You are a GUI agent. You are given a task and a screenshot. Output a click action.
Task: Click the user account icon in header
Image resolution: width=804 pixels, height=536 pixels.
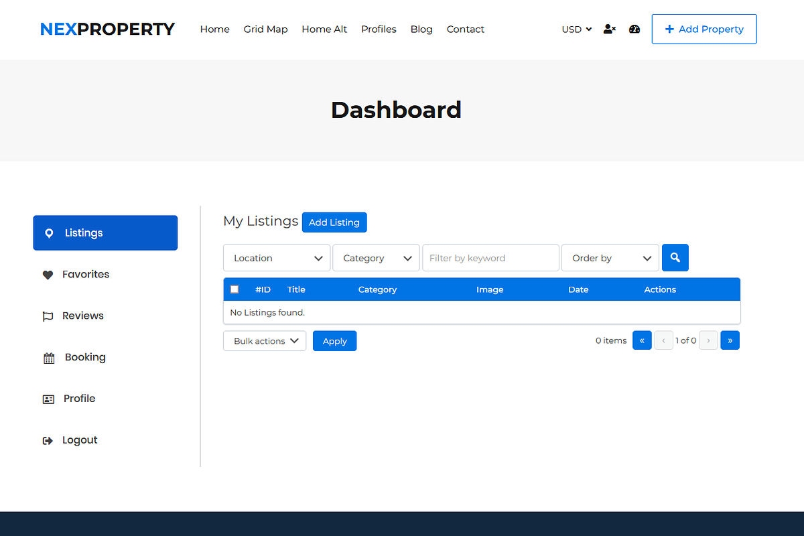pos(609,29)
